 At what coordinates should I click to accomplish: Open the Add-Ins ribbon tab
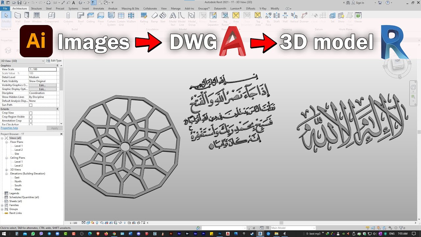189,9
